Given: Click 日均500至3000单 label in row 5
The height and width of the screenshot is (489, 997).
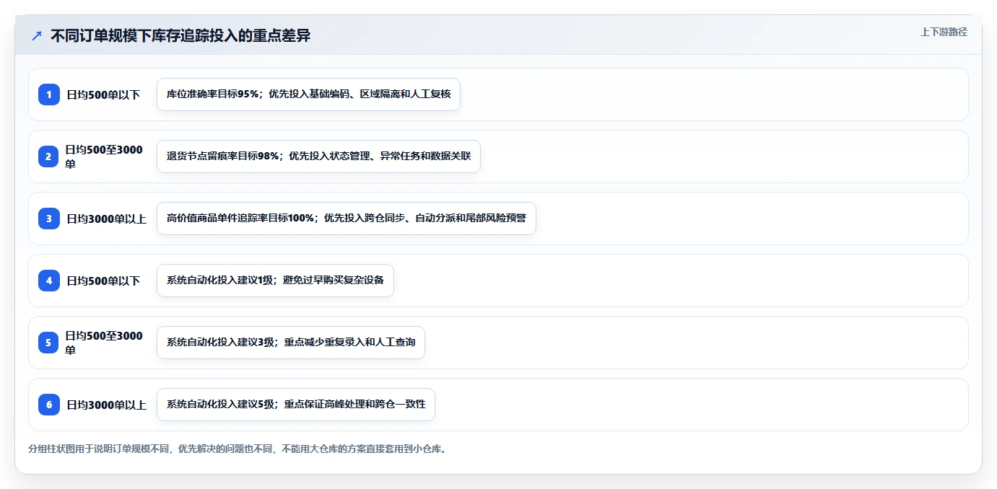Looking at the screenshot, I should click(x=104, y=343).
